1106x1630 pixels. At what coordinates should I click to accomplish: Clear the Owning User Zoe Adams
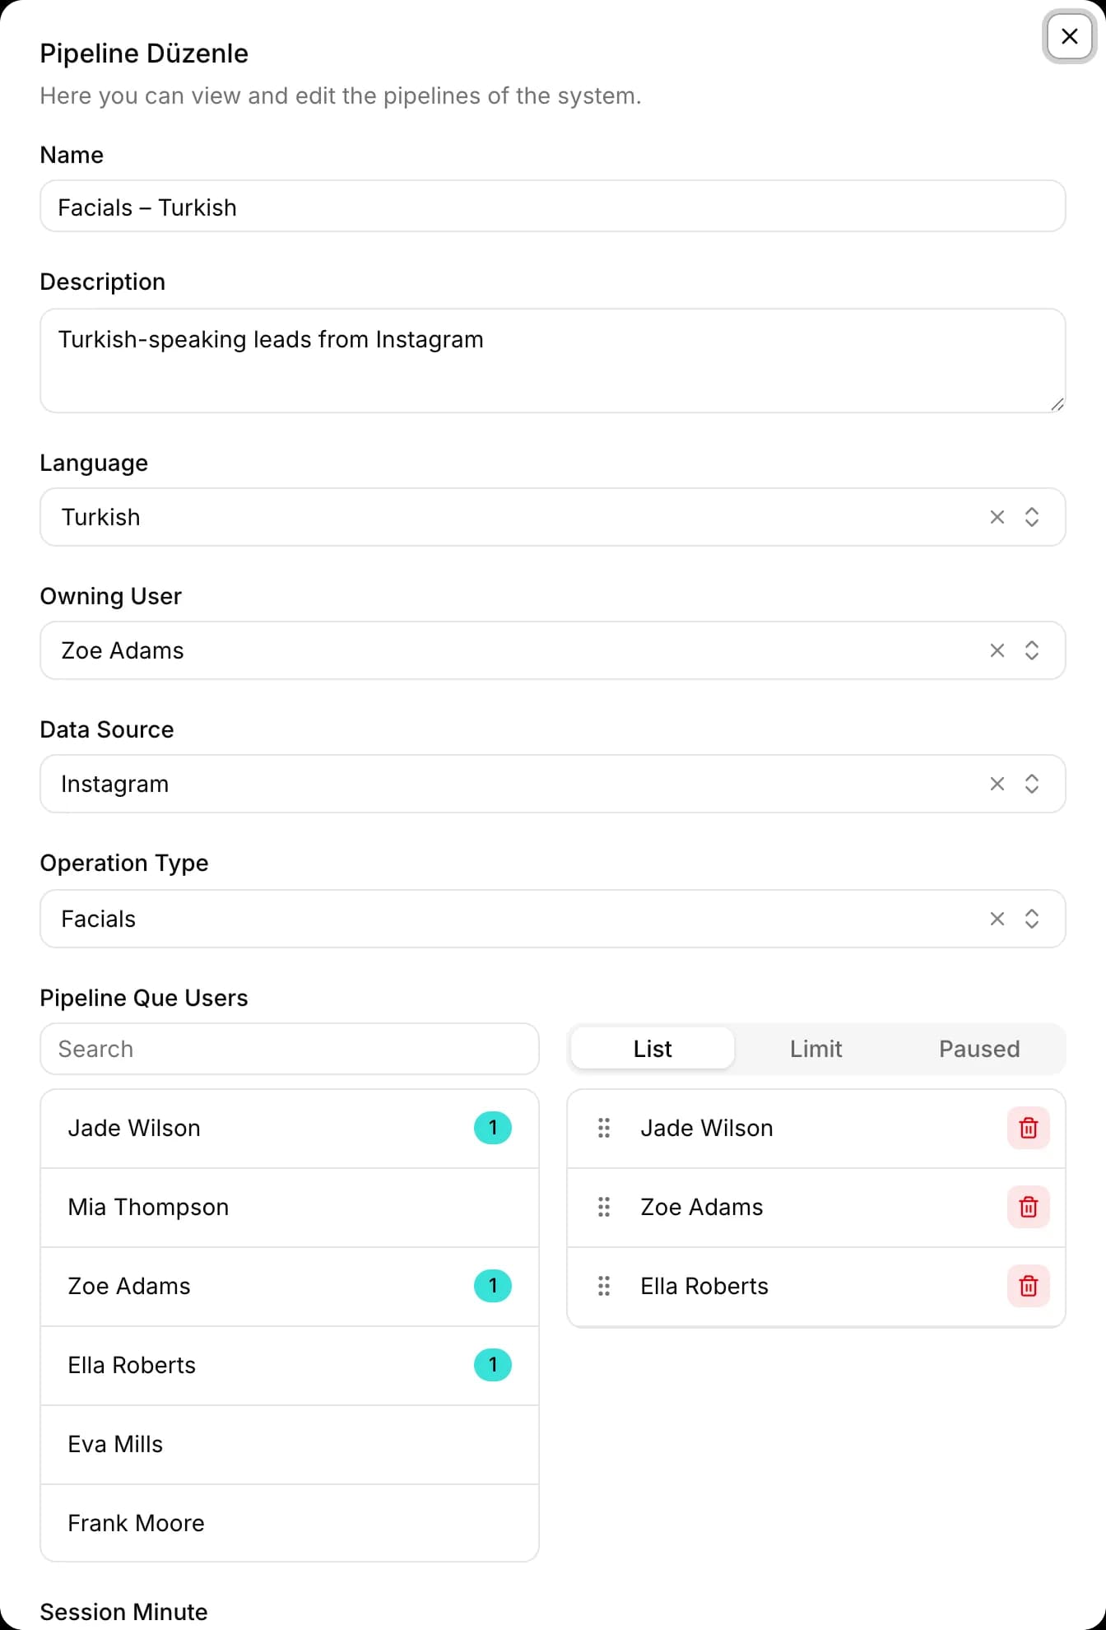(x=997, y=650)
